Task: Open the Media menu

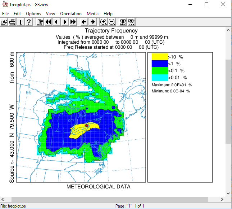Action: (92, 14)
